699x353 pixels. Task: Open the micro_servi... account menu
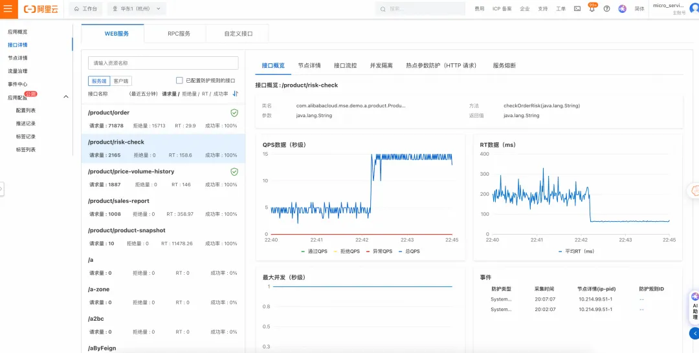(674, 9)
